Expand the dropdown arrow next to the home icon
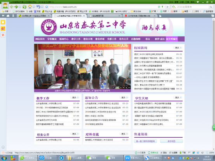The height and width of the screenshot is (161, 215). (x=34, y=7)
